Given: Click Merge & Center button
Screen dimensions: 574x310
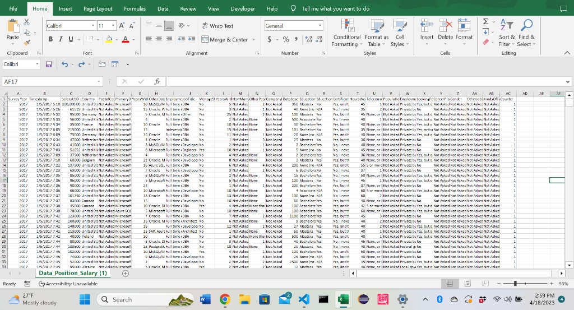Looking at the screenshot, I should (x=224, y=40).
